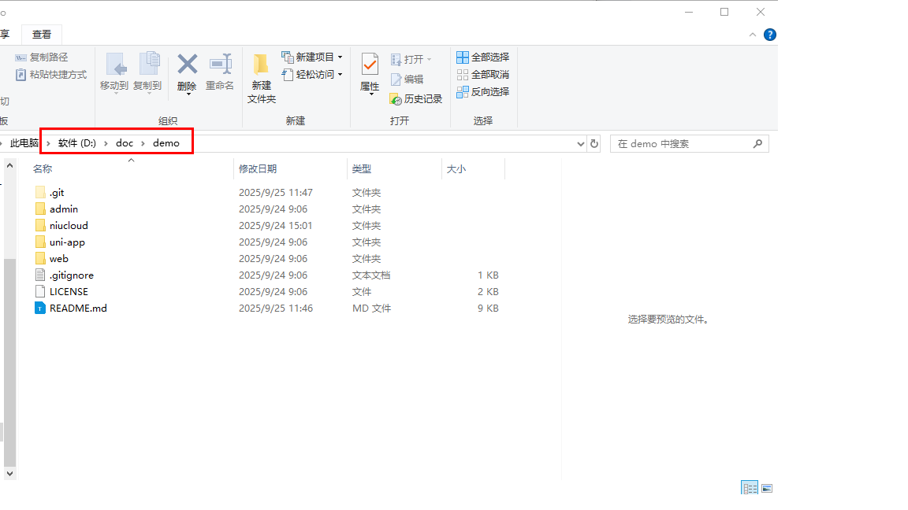Image resolution: width=908 pixels, height=510 pixels.
Task: Open the address bar history dropdown arrow
Action: click(x=581, y=144)
